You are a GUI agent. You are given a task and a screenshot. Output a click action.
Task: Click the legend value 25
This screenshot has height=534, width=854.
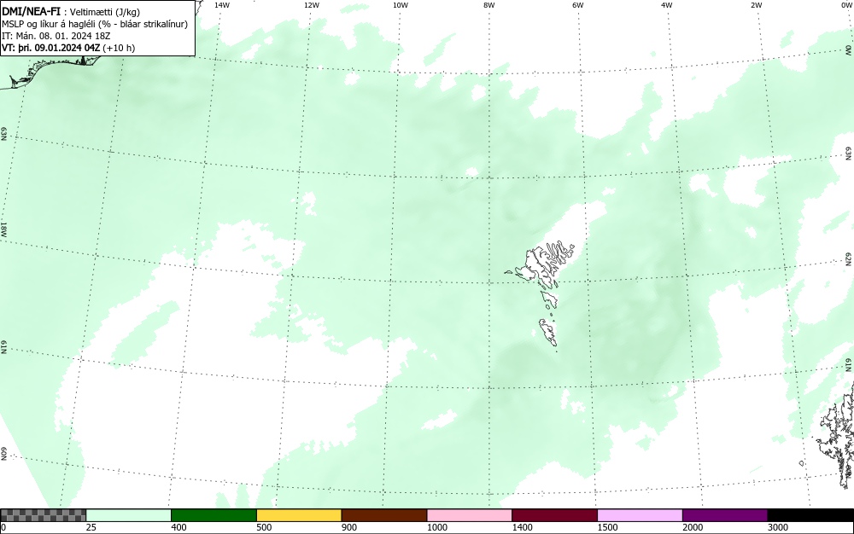(x=91, y=527)
